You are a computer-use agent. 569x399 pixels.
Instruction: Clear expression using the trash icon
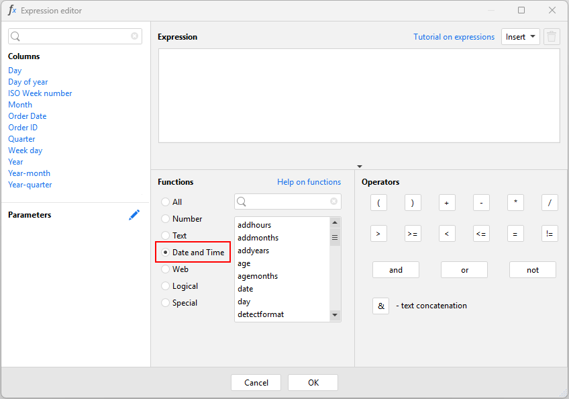[552, 37]
